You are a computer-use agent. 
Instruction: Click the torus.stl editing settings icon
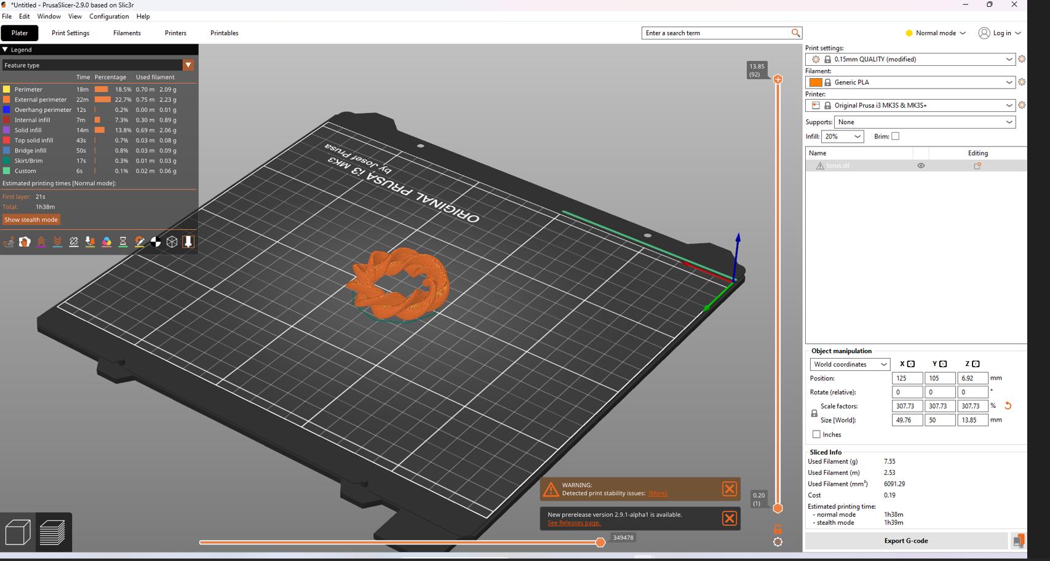[x=977, y=165]
